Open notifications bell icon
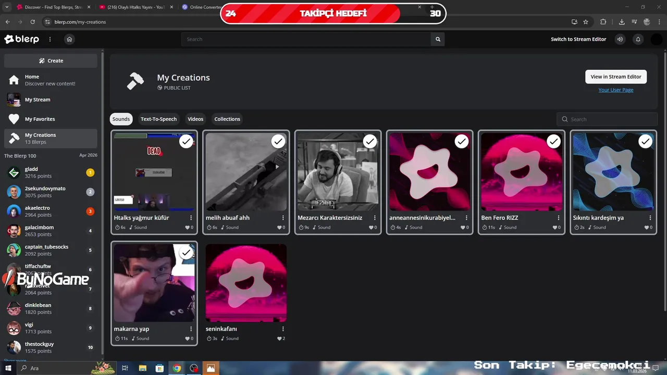The height and width of the screenshot is (375, 667). click(638, 39)
